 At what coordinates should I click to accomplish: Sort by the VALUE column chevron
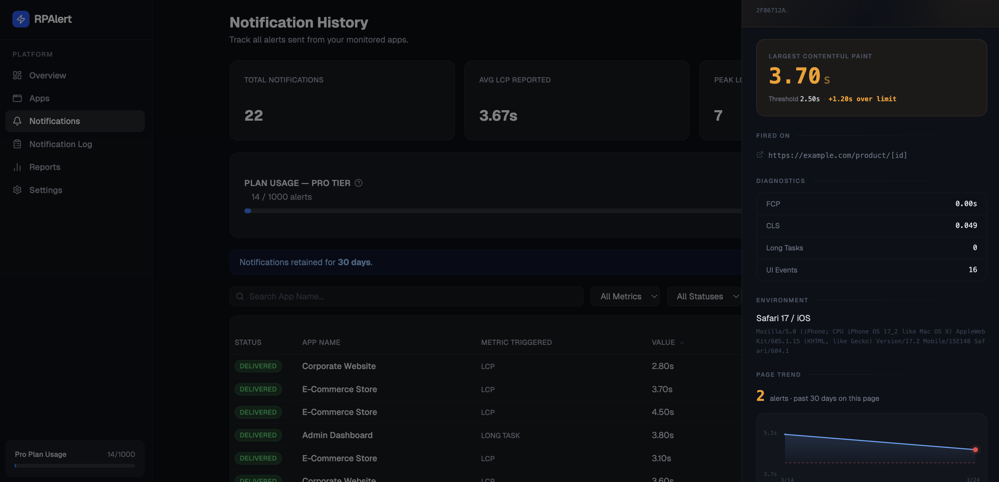[682, 343]
